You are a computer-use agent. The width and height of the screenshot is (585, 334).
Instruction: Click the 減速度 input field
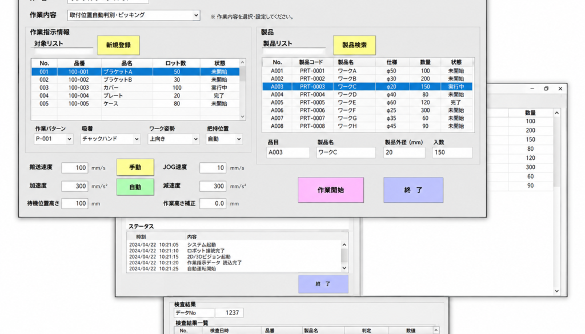point(213,186)
